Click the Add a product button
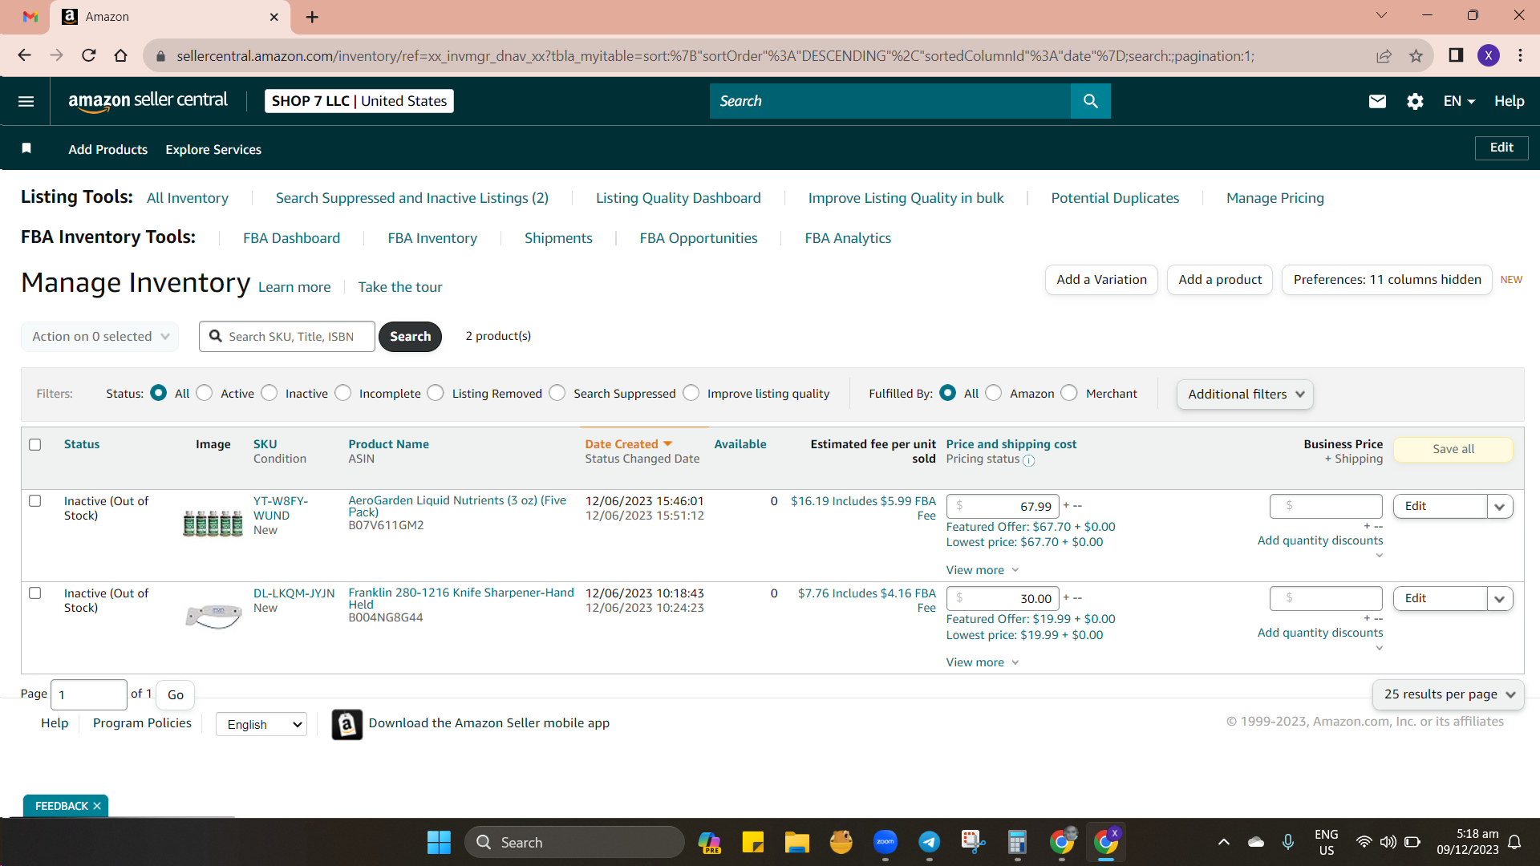1540x866 pixels. (x=1220, y=280)
